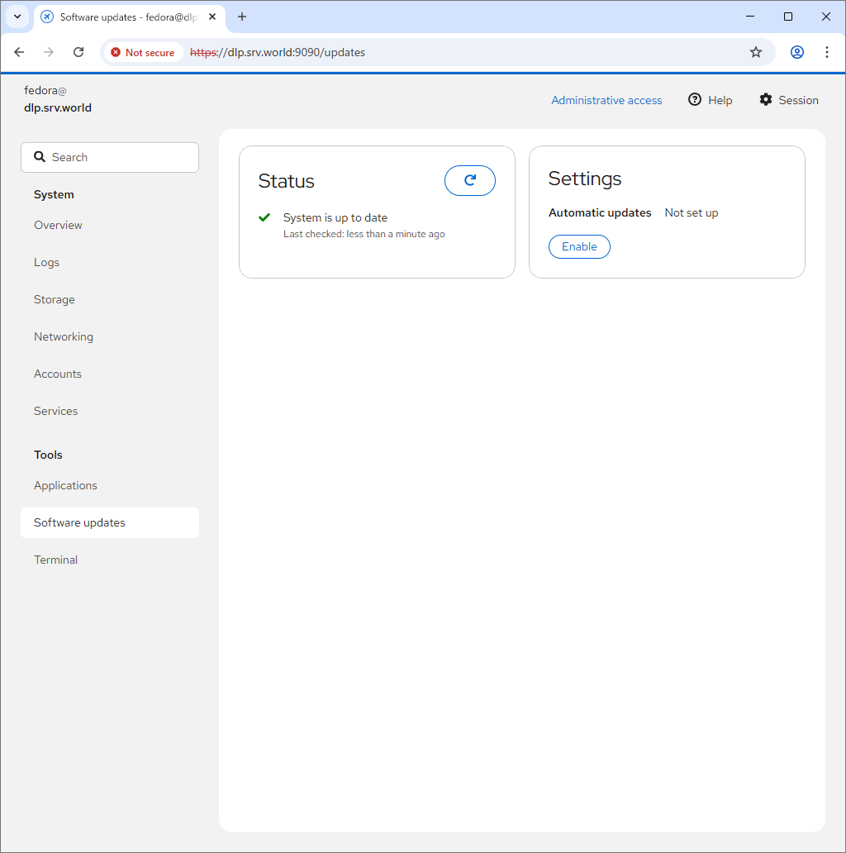Click the Status card heading
This screenshot has height=853, width=846.
(287, 181)
